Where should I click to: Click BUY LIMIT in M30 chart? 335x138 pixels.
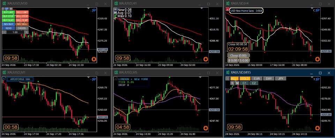(x=8, y=12)
